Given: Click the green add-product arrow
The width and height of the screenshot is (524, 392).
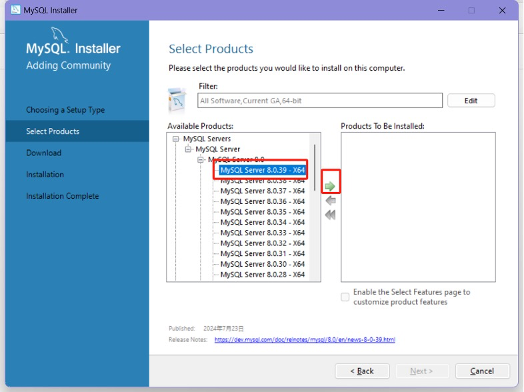Looking at the screenshot, I should coord(330,186).
